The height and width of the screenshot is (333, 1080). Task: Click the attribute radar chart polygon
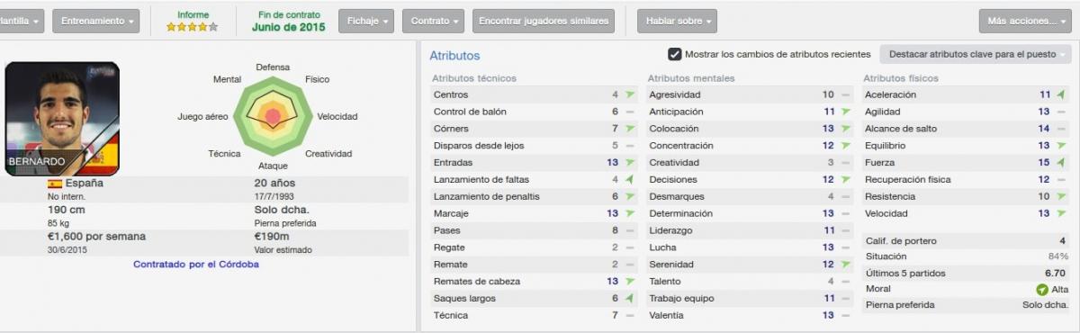click(x=272, y=116)
